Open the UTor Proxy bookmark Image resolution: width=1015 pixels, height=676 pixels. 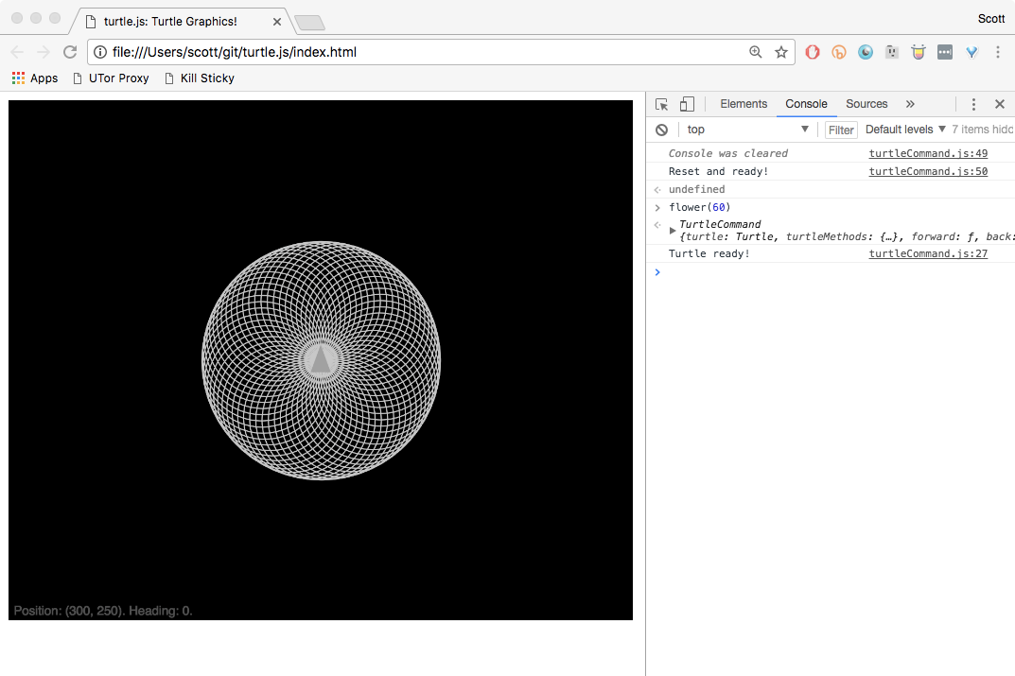[x=111, y=78]
